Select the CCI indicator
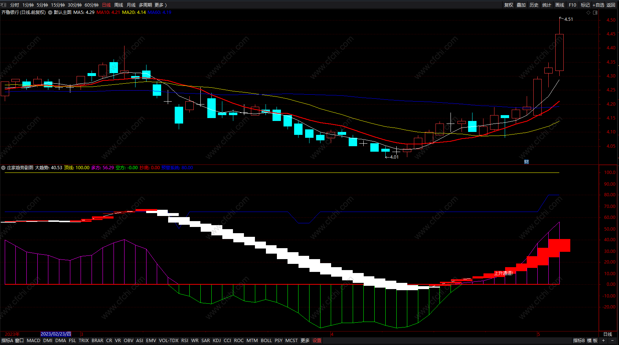Image resolution: width=619 pixels, height=345 pixels. point(227,340)
